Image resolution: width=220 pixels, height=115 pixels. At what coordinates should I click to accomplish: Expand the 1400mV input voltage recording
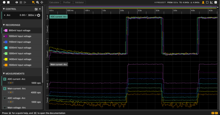[4, 59]
